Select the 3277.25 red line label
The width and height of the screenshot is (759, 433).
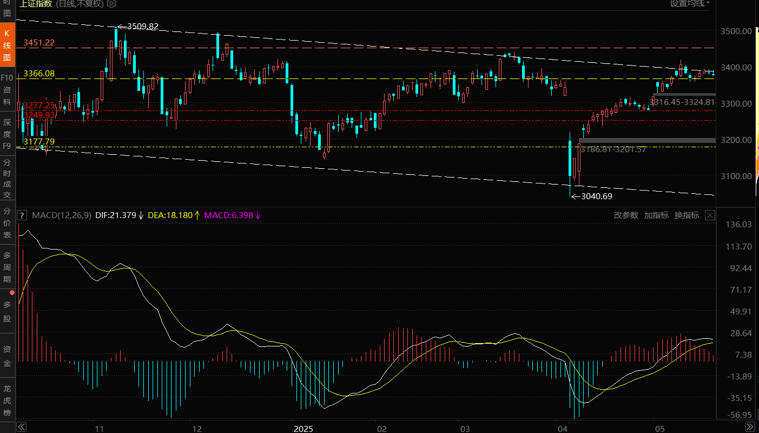pos(39,106)
